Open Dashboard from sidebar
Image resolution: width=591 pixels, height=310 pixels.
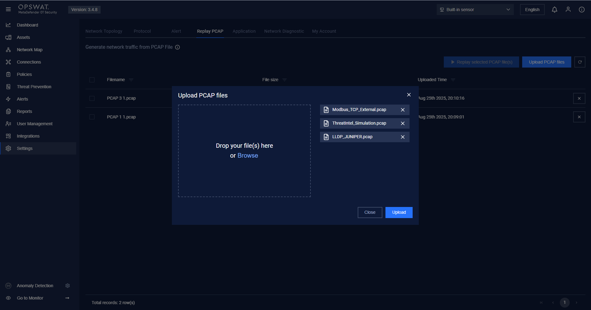pyautogui.click(x=27, y=25)
